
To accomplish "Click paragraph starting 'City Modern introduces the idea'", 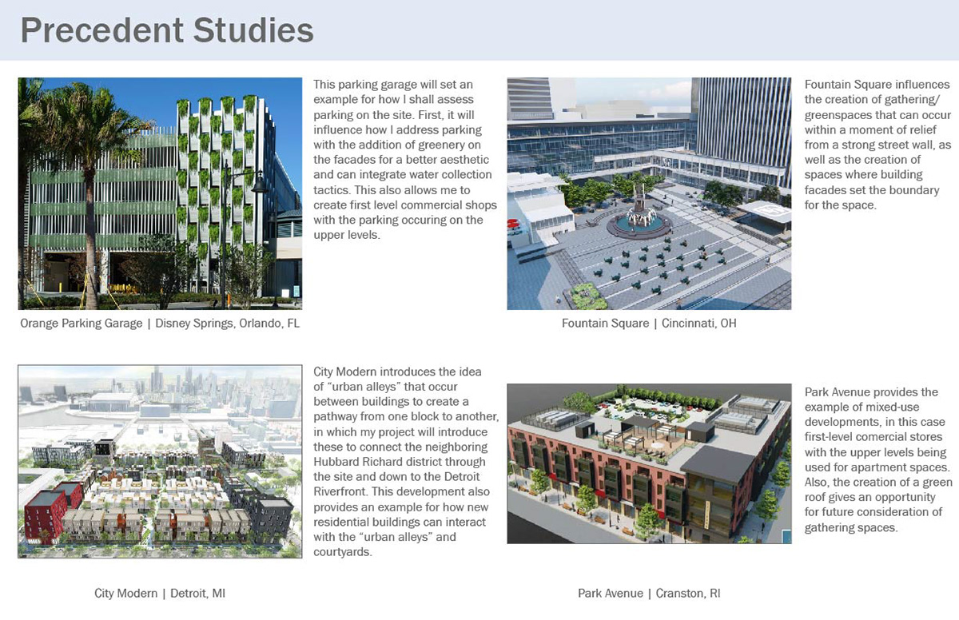I will 407,461.
